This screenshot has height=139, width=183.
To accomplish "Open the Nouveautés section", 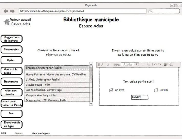I will coord(12,50).
